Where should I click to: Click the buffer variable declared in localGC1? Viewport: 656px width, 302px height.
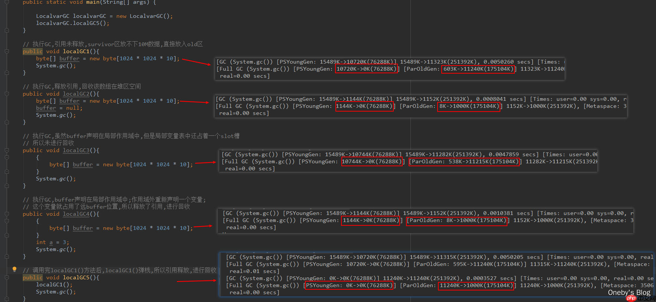69,58
